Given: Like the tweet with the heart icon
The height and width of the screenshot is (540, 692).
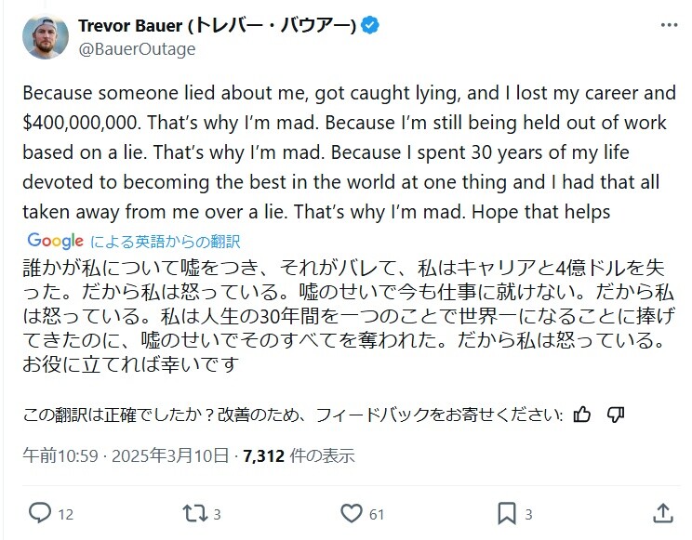Looking at the screenshot, I should pyautogui.click(x=351, y=512).
